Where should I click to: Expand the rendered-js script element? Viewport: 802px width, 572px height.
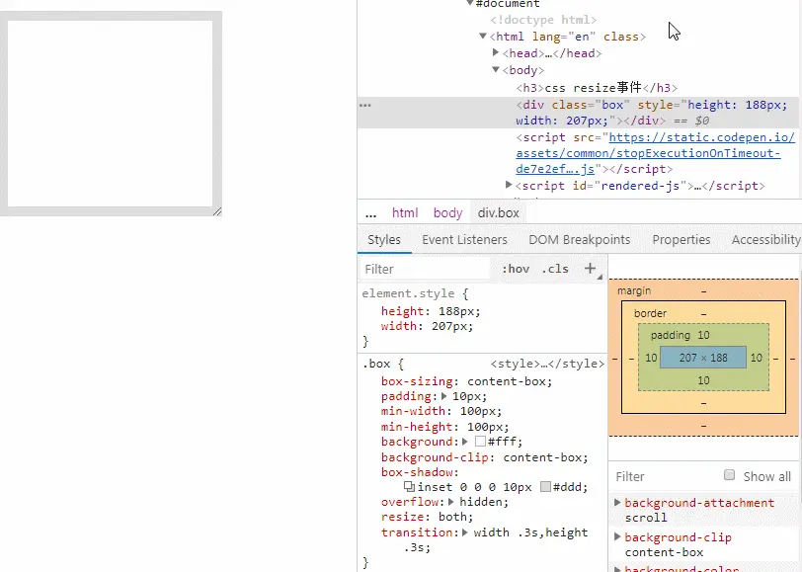pyautogui.click(x=509, y=185)
